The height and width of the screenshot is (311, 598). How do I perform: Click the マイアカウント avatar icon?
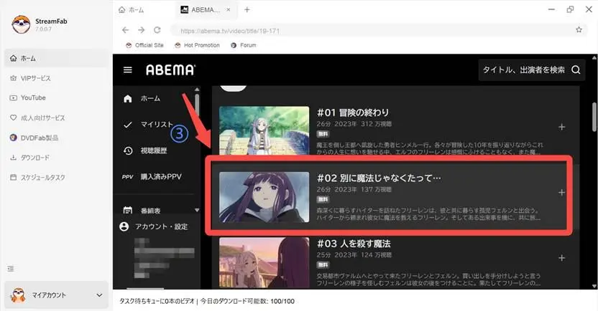[x=18, y=295]
